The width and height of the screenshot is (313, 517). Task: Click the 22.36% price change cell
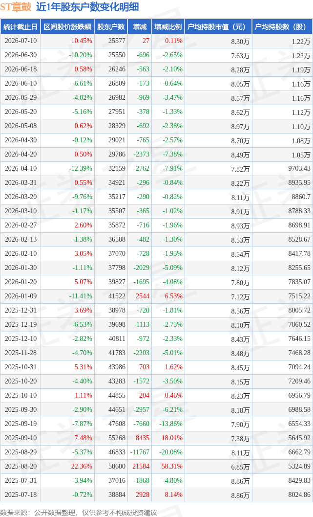click(x=82, y=467)
